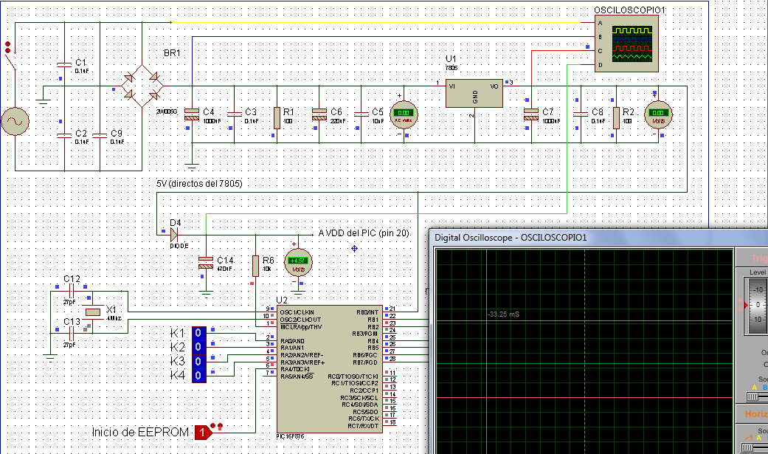The image size is (768, 454).
Task: Select capacitor C1
Action: [x=64, y=65]
